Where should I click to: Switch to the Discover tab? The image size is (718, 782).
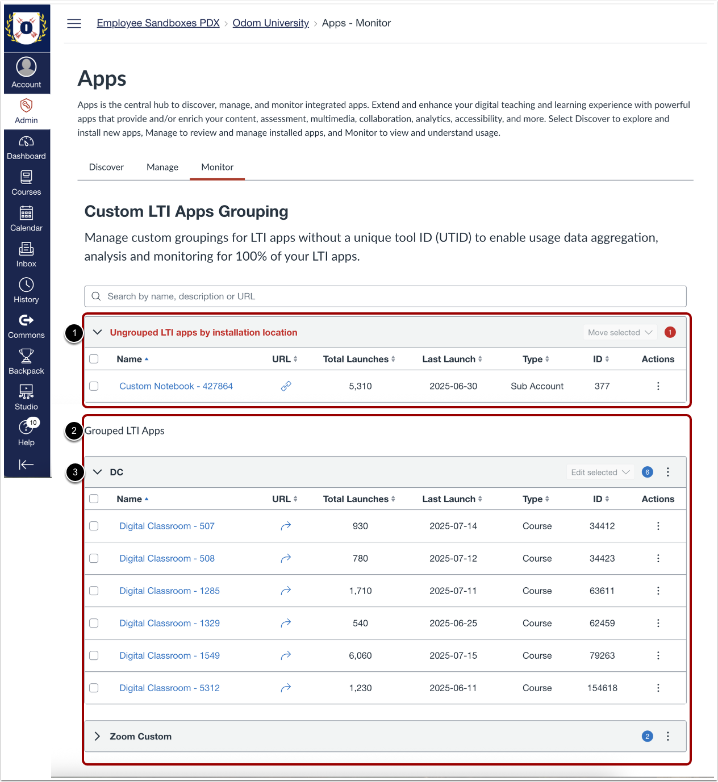106,167
